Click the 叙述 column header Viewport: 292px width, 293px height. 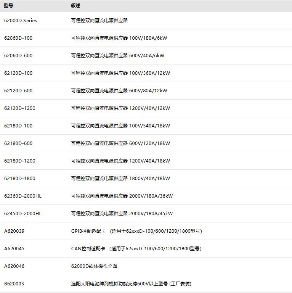[x=75, y=6]
